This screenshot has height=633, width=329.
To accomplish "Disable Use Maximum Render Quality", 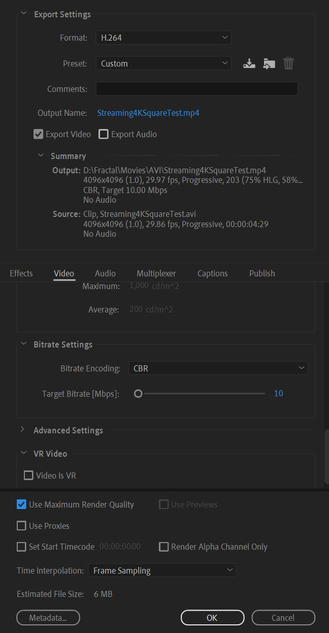I will tap(21, 504).
